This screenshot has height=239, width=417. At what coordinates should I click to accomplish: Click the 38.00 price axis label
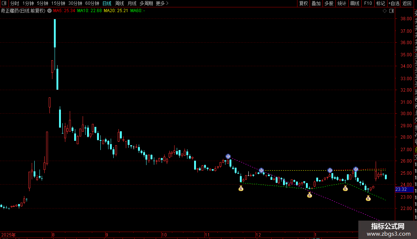click(406, 19)
